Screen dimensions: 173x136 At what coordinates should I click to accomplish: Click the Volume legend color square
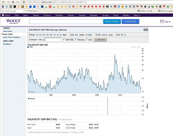(29, 99)
